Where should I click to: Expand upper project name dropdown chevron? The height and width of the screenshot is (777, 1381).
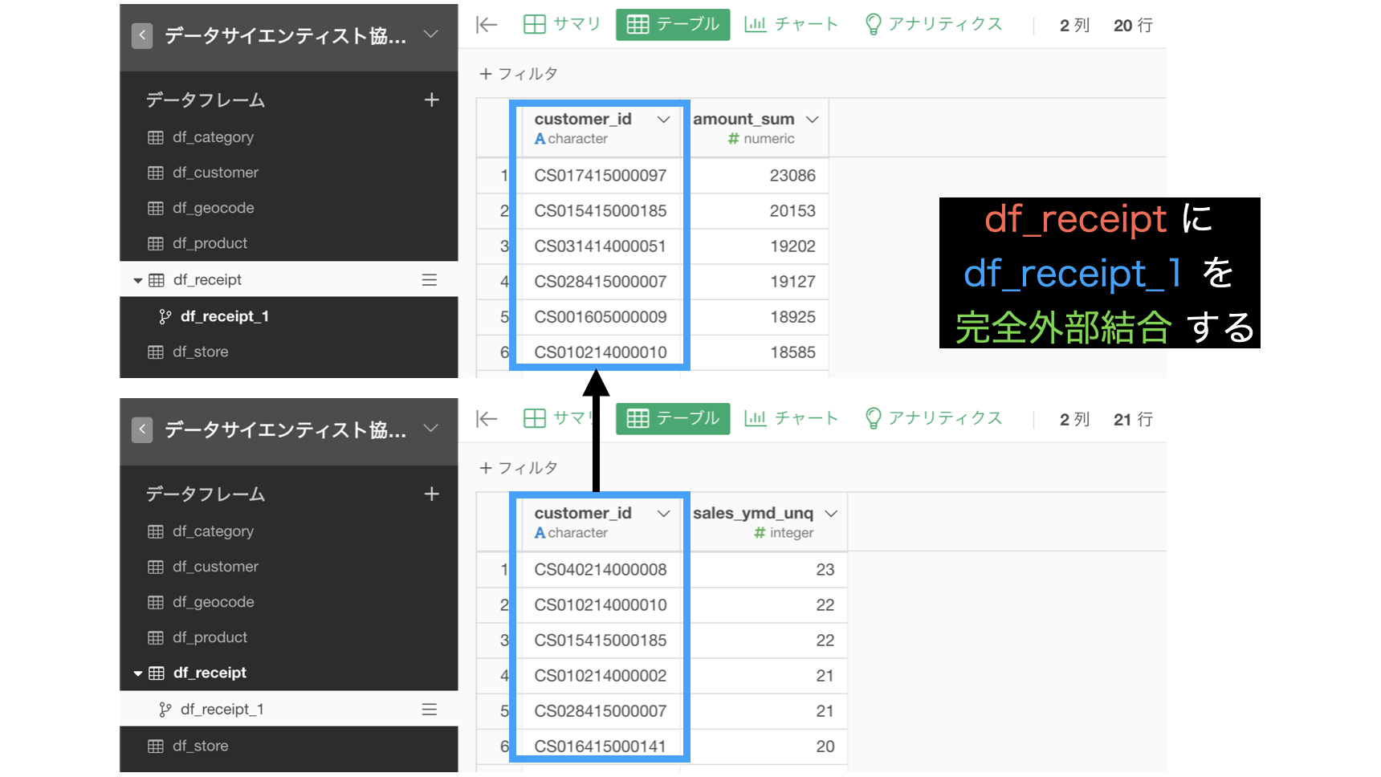pyautogui.click(x=431, y=35)
